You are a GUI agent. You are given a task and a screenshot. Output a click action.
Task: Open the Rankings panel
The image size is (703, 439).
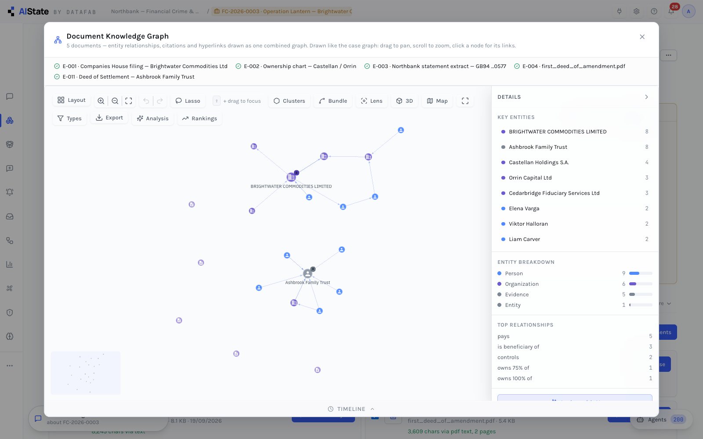tap(199, 119)
